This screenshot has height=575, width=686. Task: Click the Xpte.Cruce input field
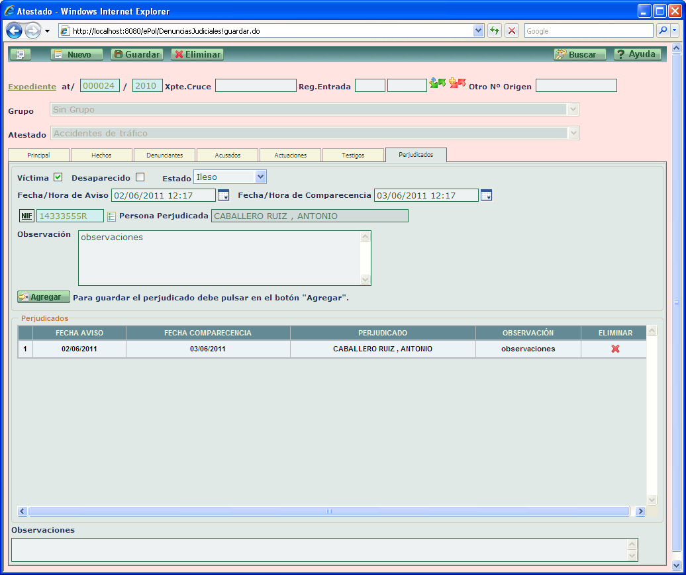(x=256, y=86)
